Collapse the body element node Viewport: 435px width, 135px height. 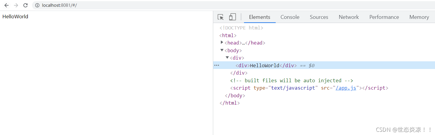pyautogui.click(x=222, y=50)
